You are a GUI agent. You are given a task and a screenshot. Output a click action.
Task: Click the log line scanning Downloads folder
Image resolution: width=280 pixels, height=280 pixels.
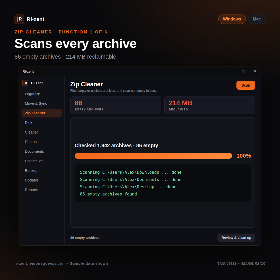tap(130, 172)
